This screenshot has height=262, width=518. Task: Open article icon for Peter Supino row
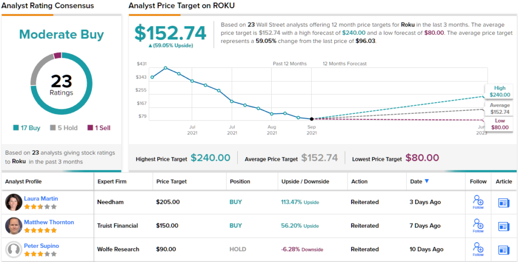coord(504,250)
